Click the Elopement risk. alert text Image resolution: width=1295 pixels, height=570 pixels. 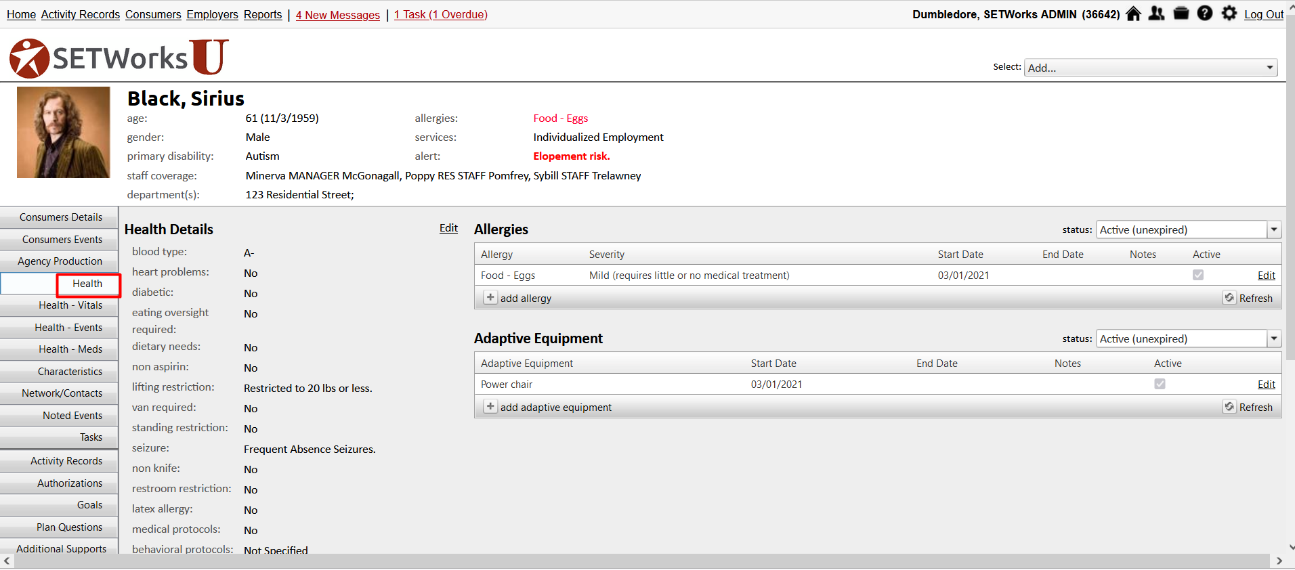[572, 156]
